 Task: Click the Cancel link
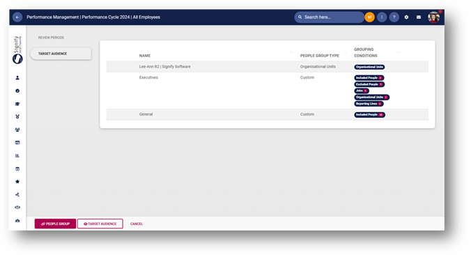(x=137, y=224)
